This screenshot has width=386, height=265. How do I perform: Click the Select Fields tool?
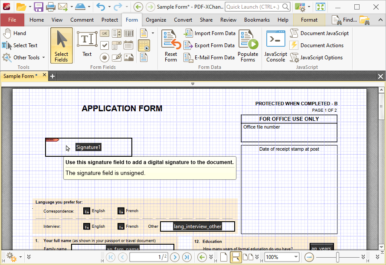tap(62, 45)
